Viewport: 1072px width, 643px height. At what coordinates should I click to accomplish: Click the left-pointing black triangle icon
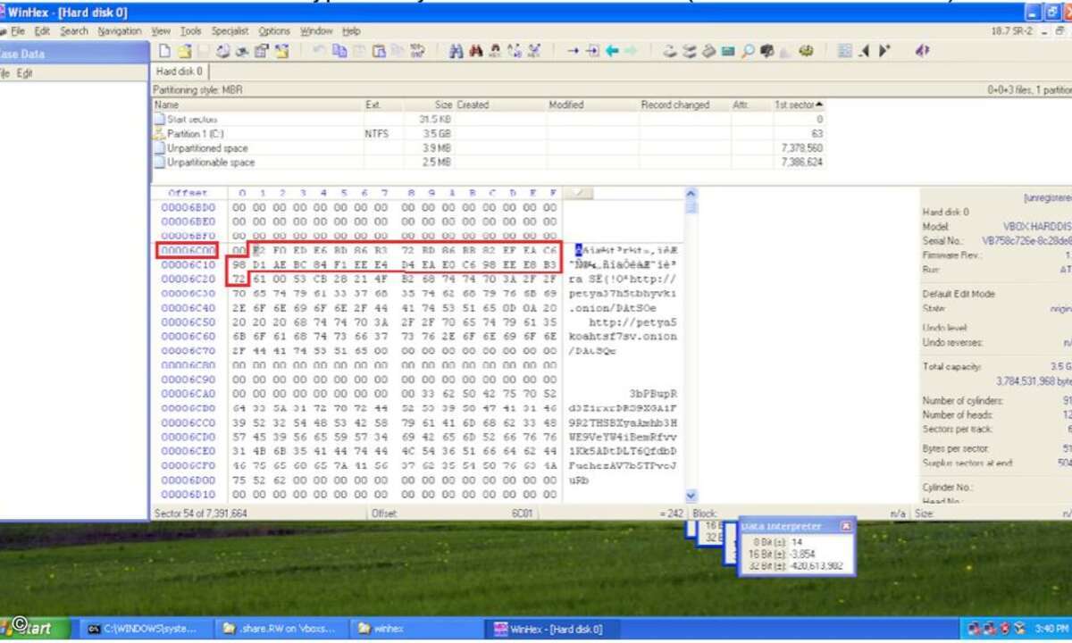tap(866, 51)
